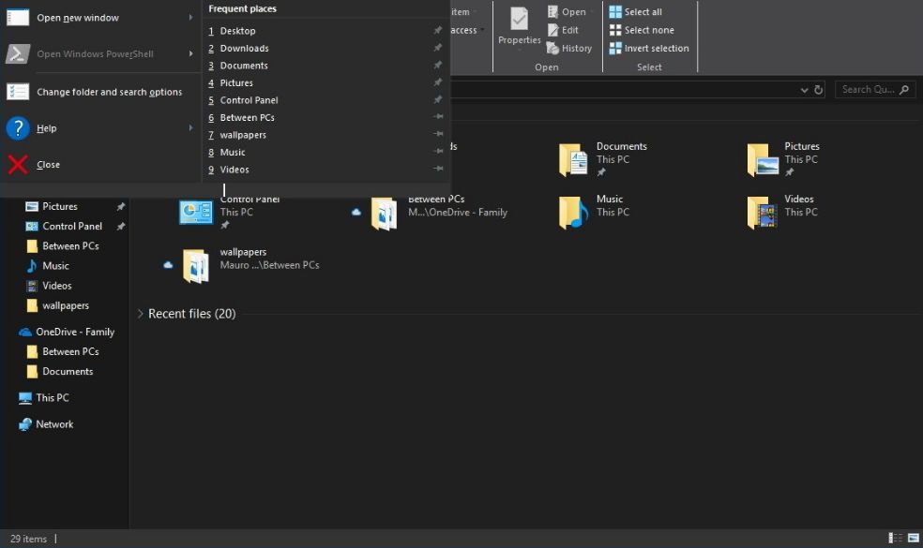Open the address bar dropdown arrow
This screenshot has width=923, height=548.
pyautogui.click(x=804, y=89)
